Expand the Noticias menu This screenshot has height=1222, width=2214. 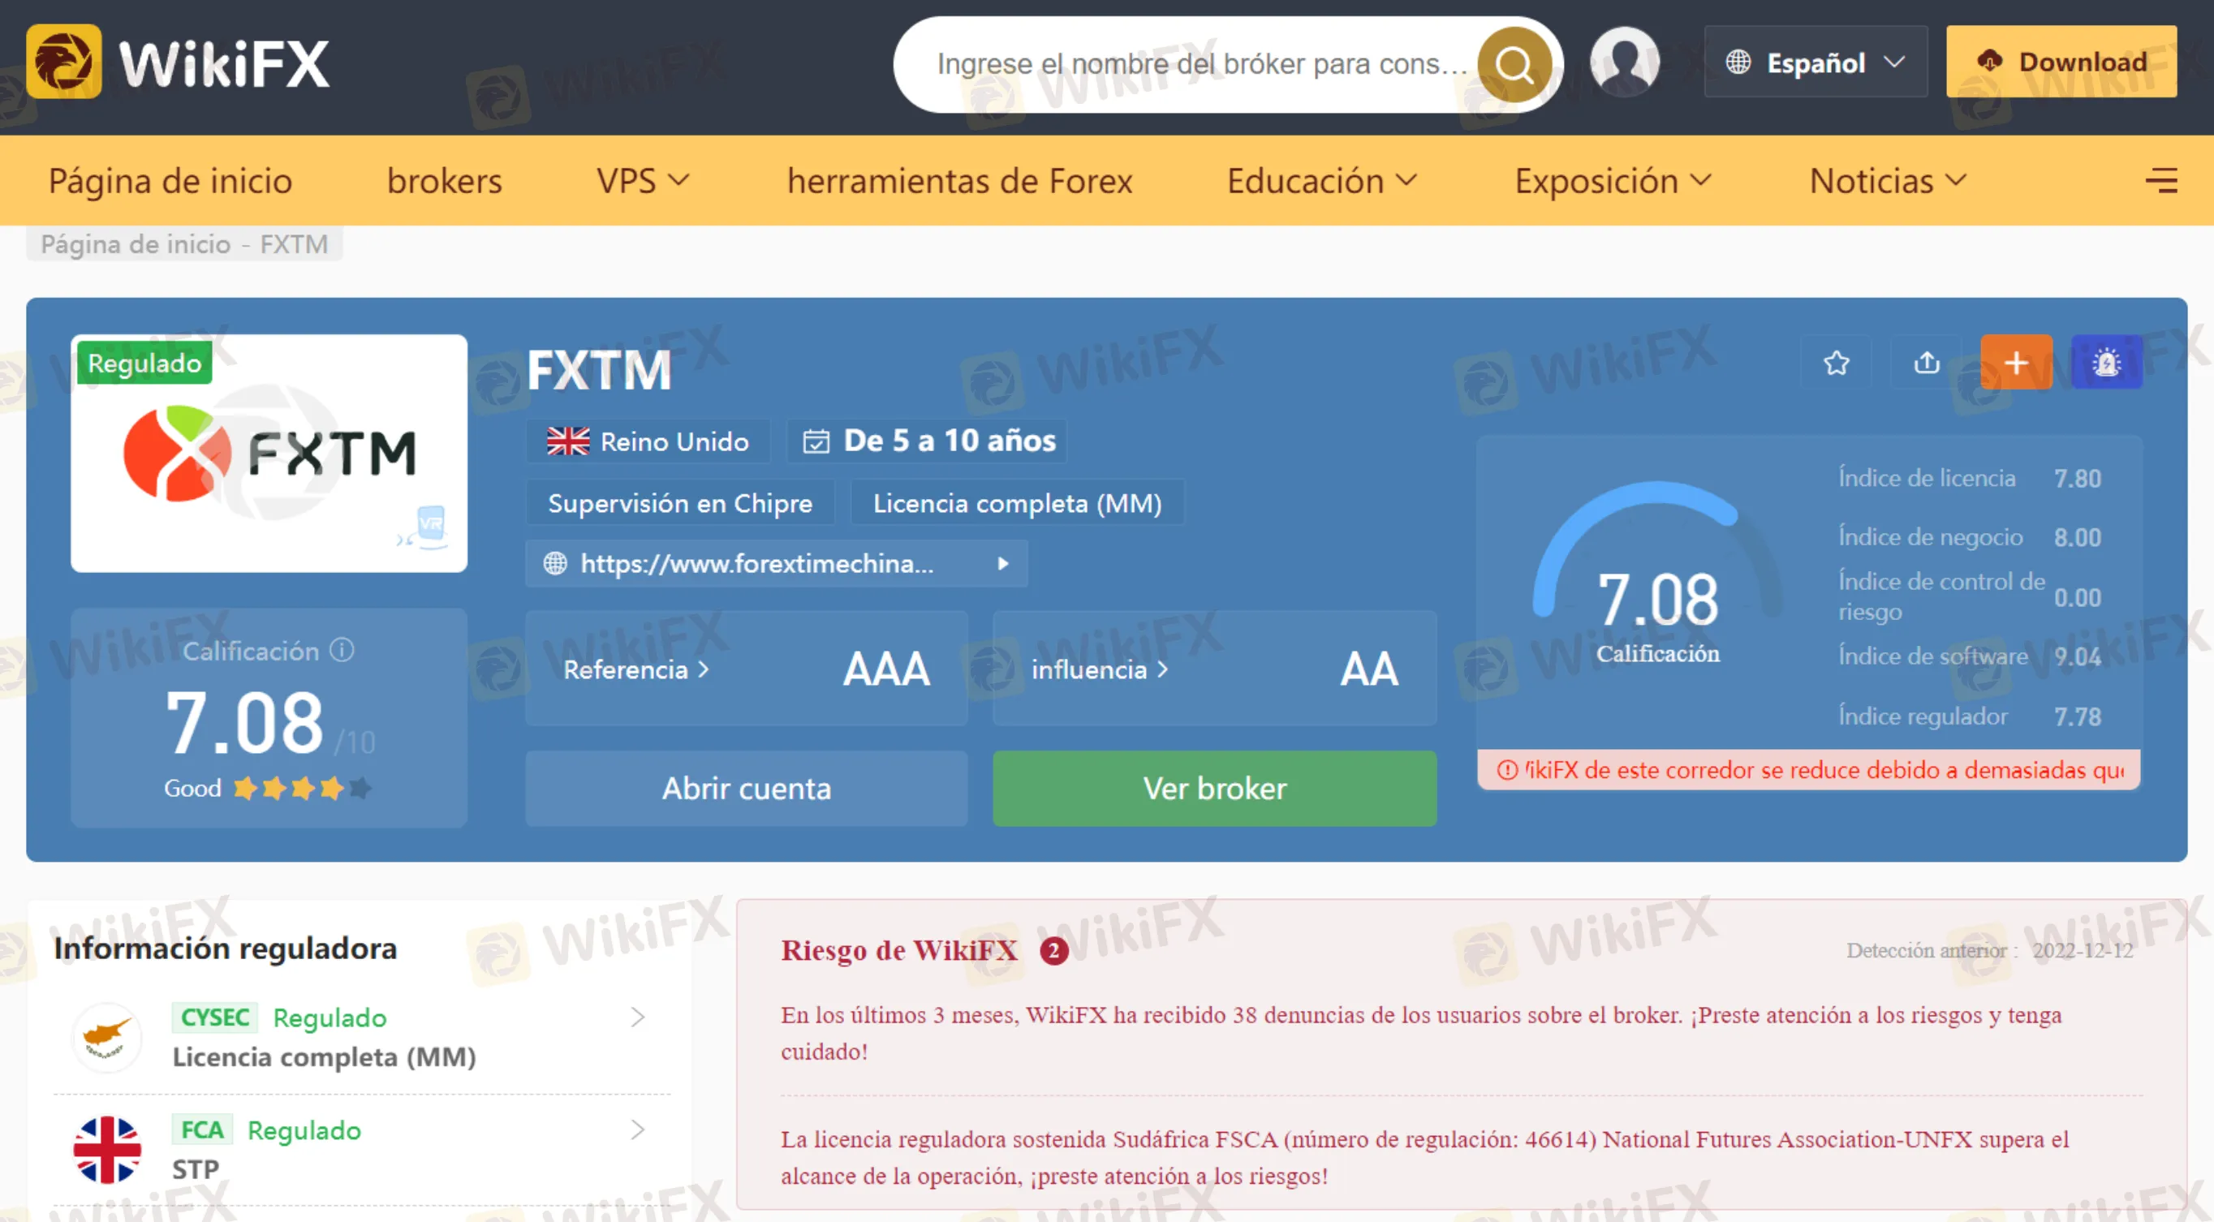pyautogui.click(x=1888, y=180)
